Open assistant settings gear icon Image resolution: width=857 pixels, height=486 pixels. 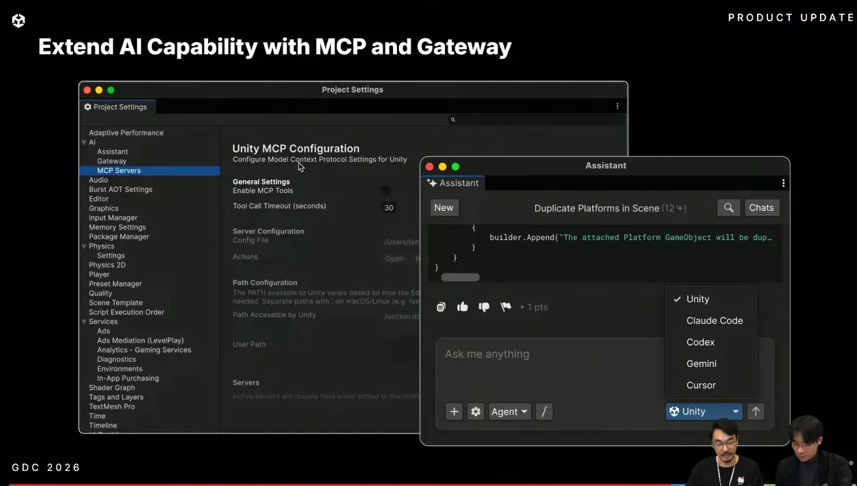476,411
